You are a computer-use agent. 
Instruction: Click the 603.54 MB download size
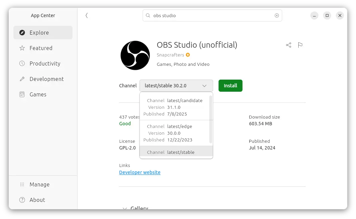[x=260, y=124]
